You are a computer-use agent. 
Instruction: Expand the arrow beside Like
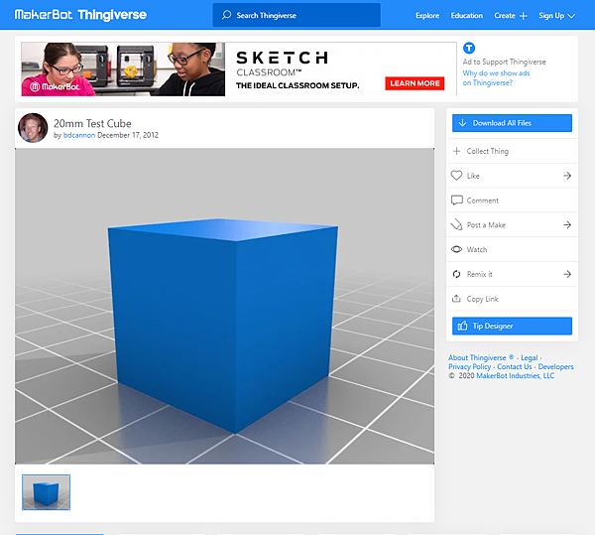[x=567, y=176]
